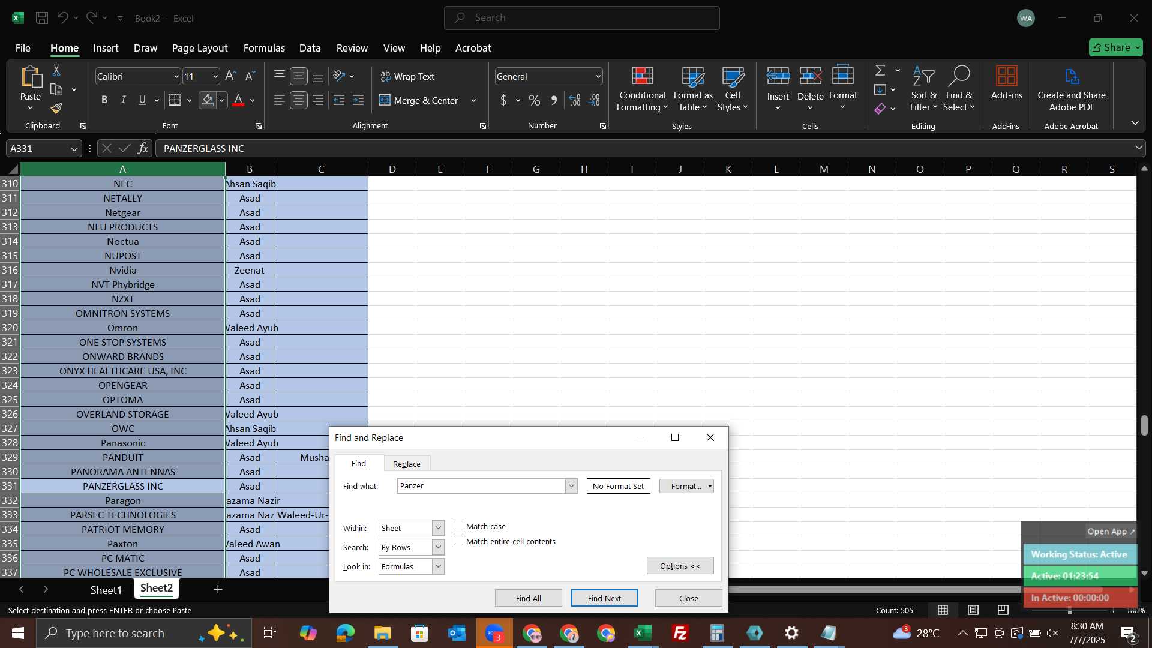Align text to top
Image resolution: width=1152 pixels, height=648 pixels.
[x=280, y=76]
